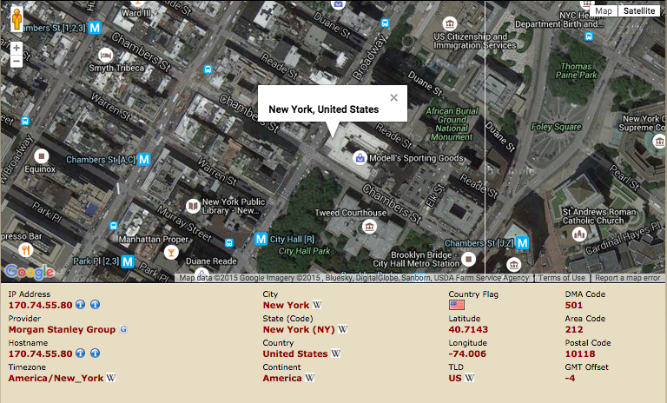Click the GMT Offset value -4
Screen dimensions: 667x403
[x=570, y=378]
